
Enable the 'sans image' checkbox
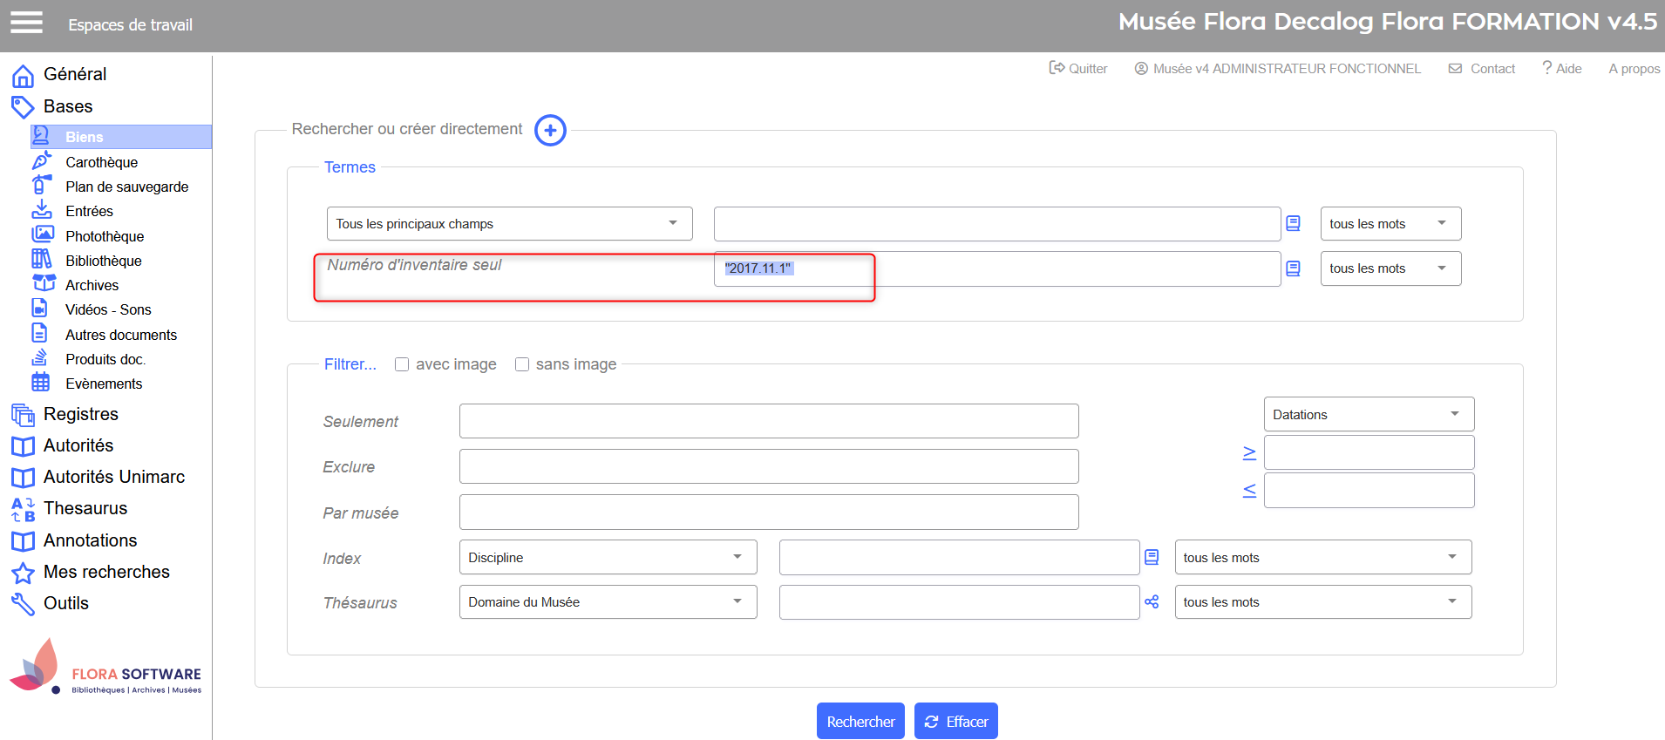coord(522,364)
